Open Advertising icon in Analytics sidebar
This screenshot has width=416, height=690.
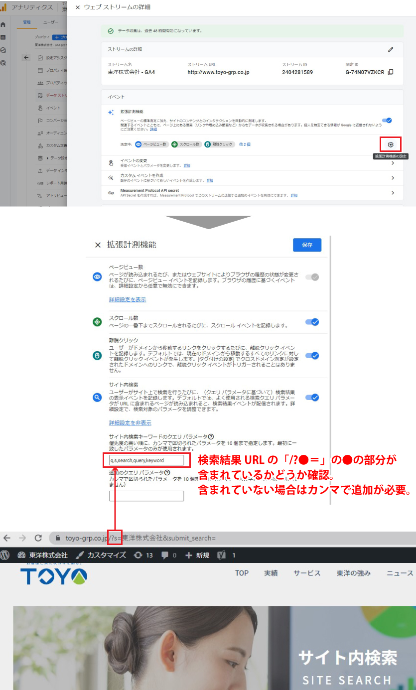[x=3, y=63]
